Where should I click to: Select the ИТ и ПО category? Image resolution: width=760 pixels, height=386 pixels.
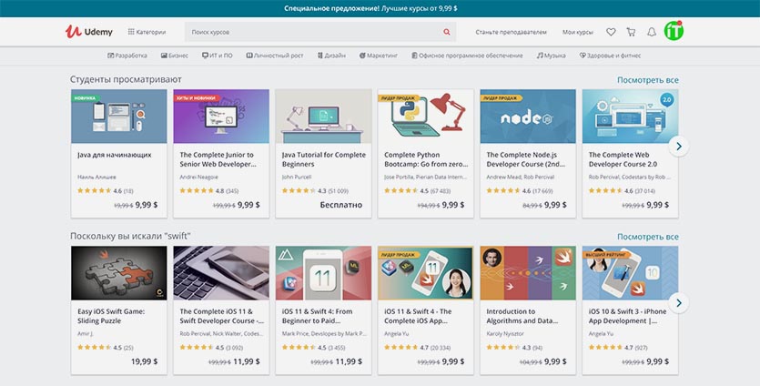tap(218, 56)
